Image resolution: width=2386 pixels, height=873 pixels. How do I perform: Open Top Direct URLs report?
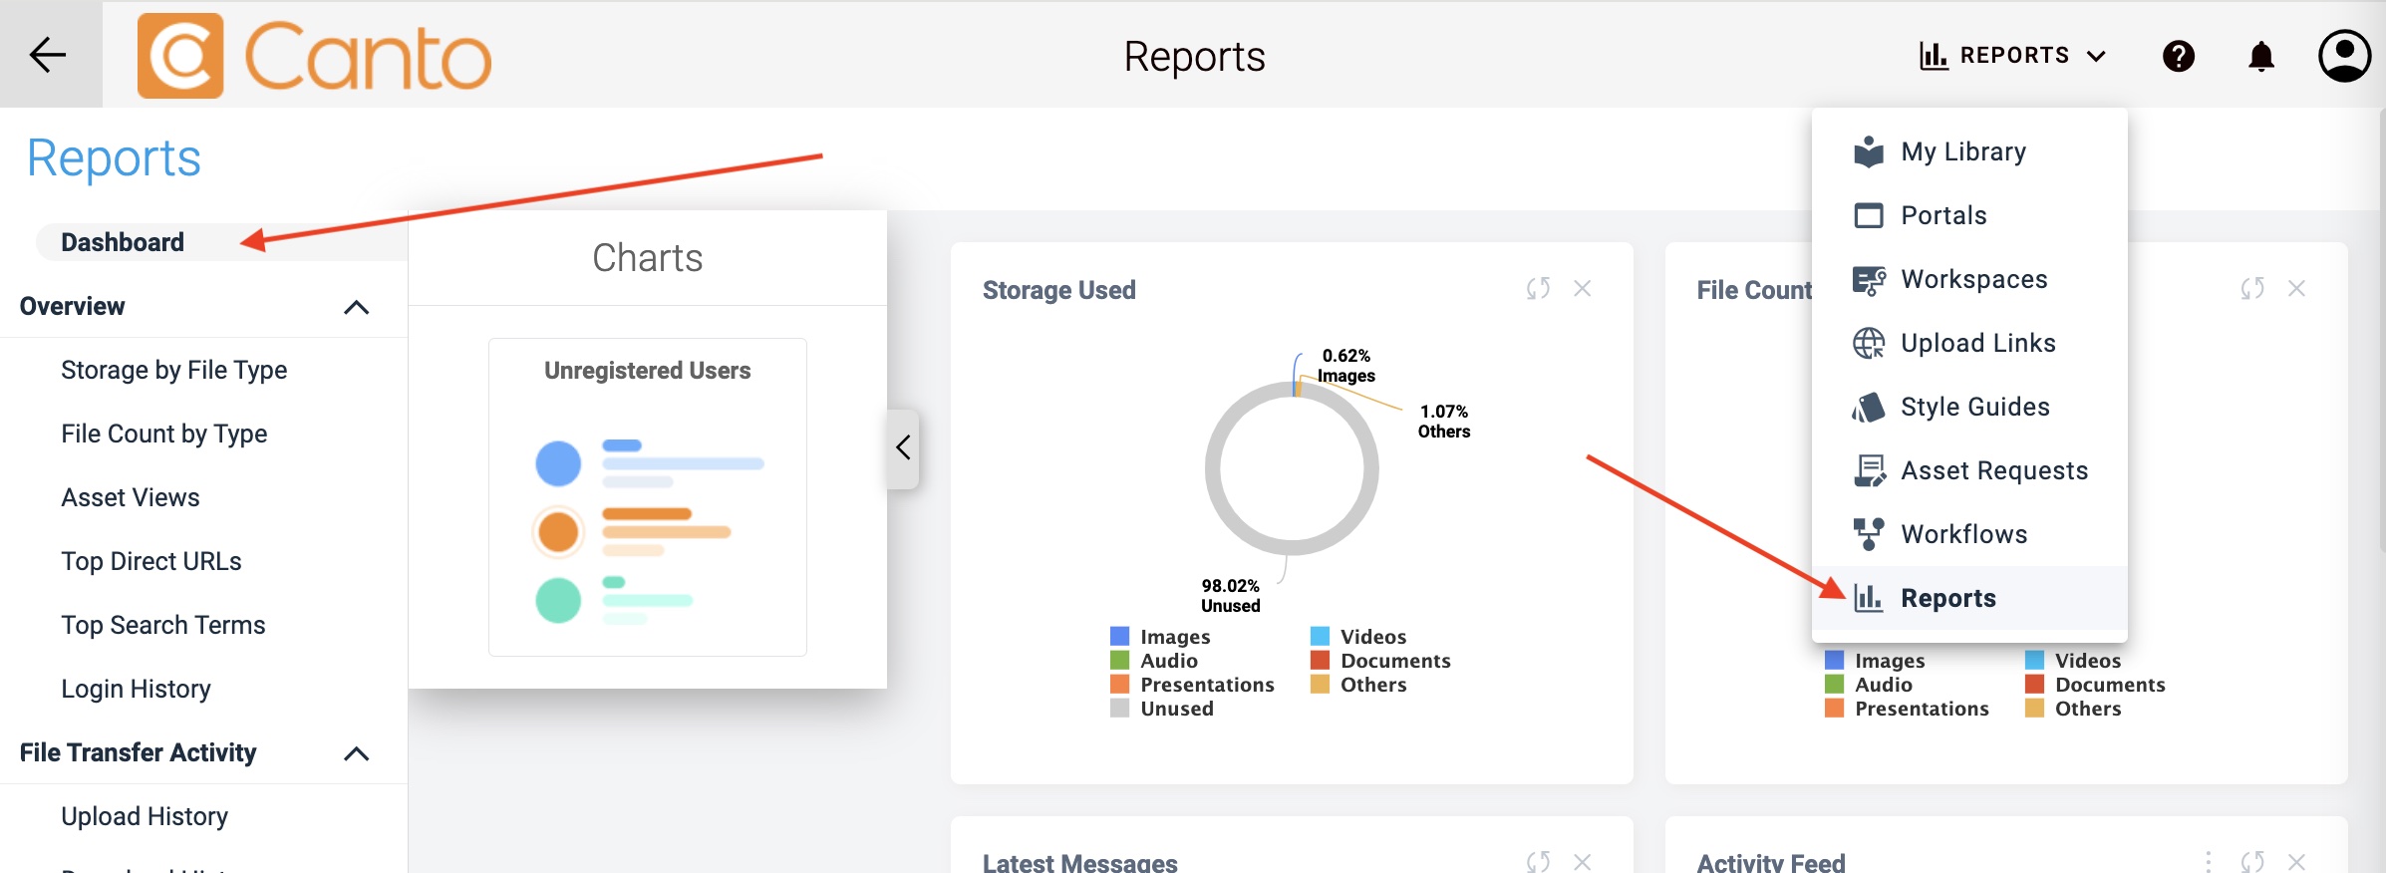151,561
